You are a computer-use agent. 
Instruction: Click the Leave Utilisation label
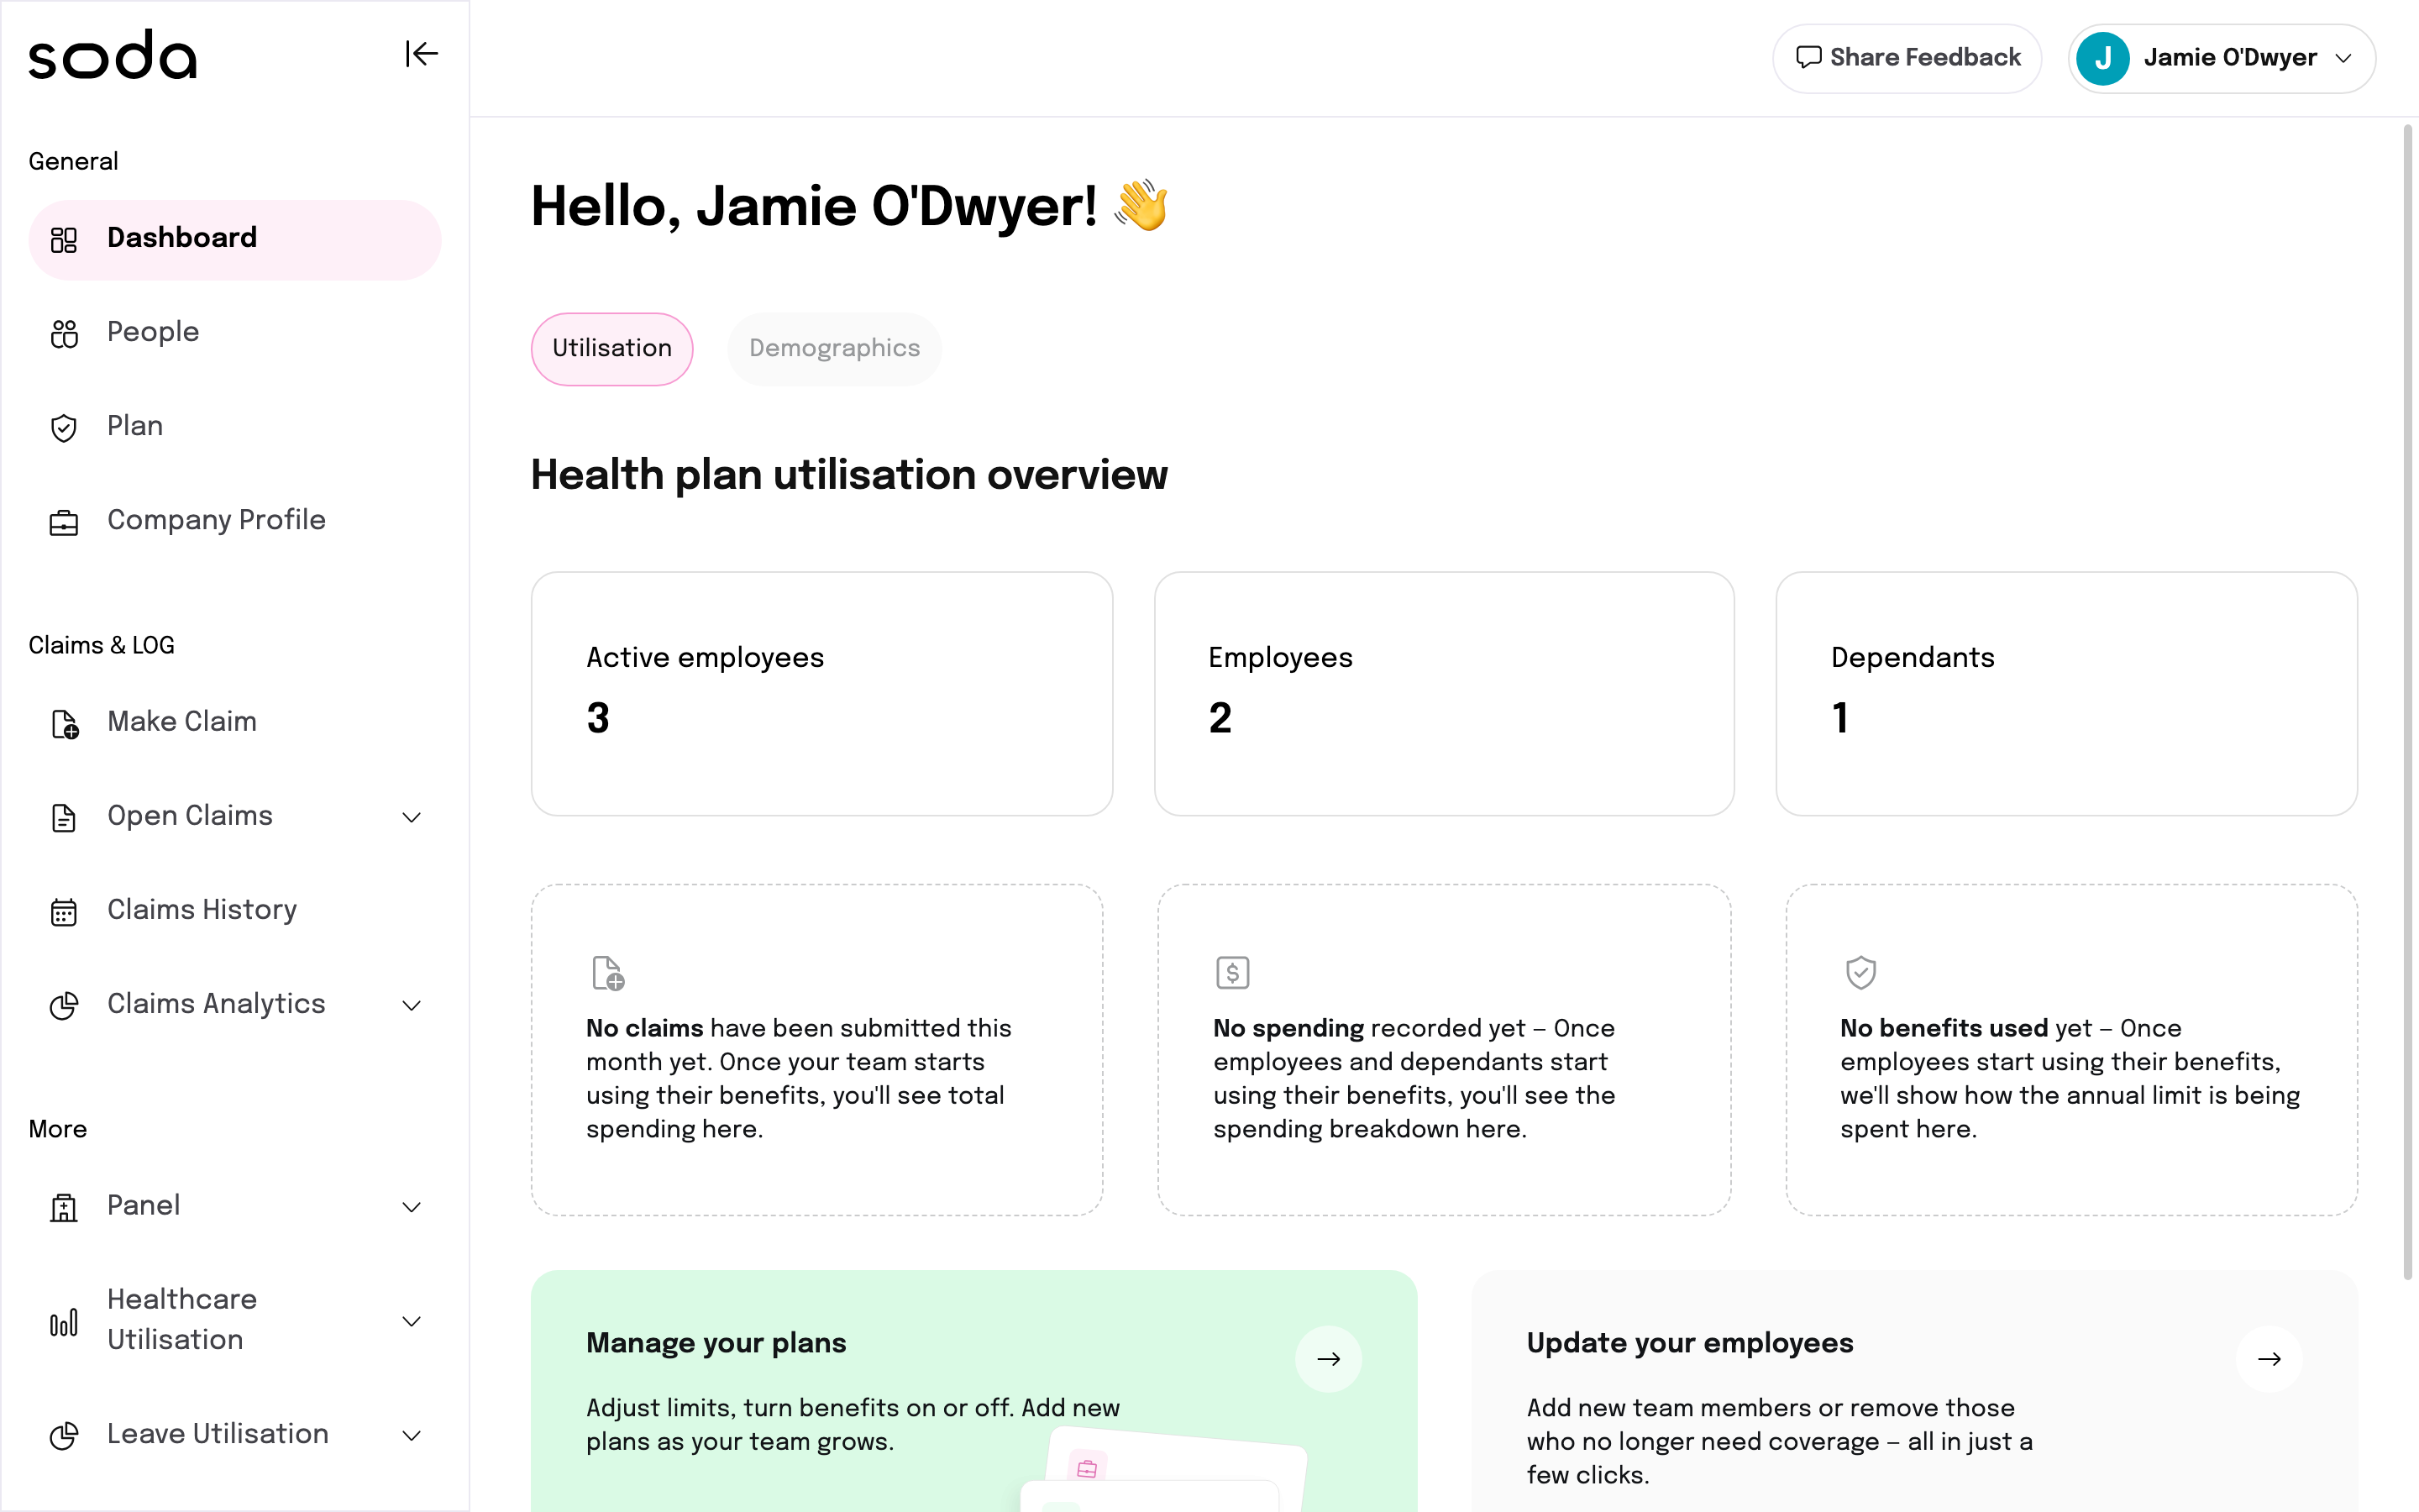point(218,1434)
